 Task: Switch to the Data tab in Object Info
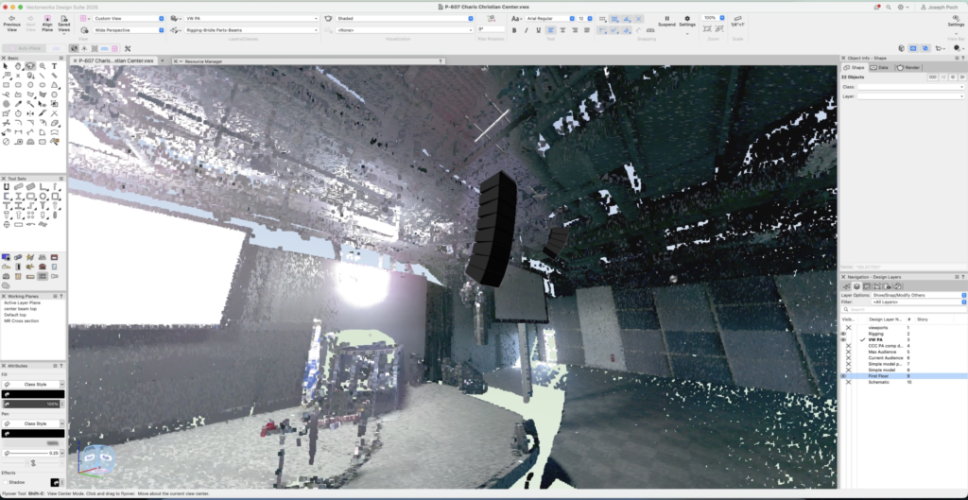pos(880,67)
